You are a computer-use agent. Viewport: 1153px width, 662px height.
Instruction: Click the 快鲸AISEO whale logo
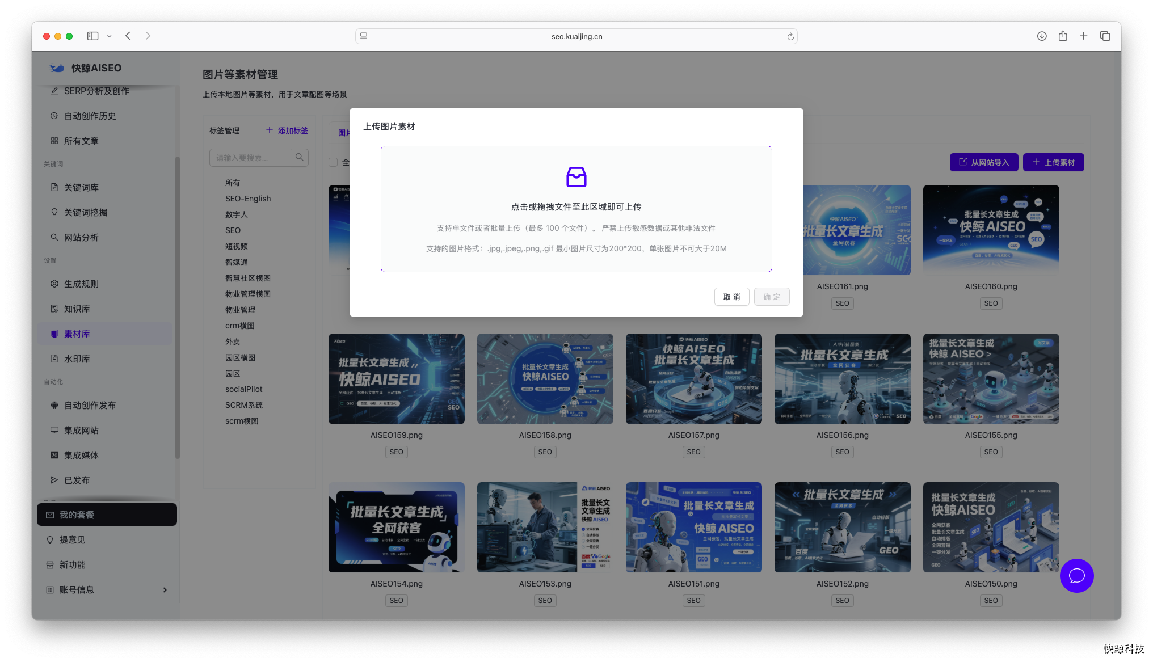(x=57, y=68)
